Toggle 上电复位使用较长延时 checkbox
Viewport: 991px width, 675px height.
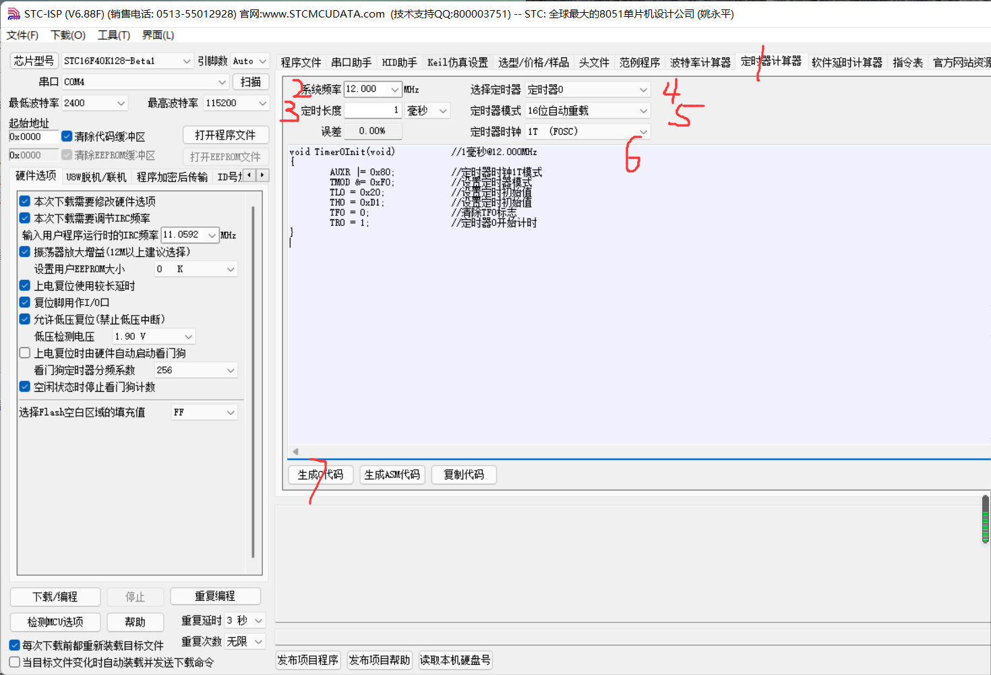point(25,285)
